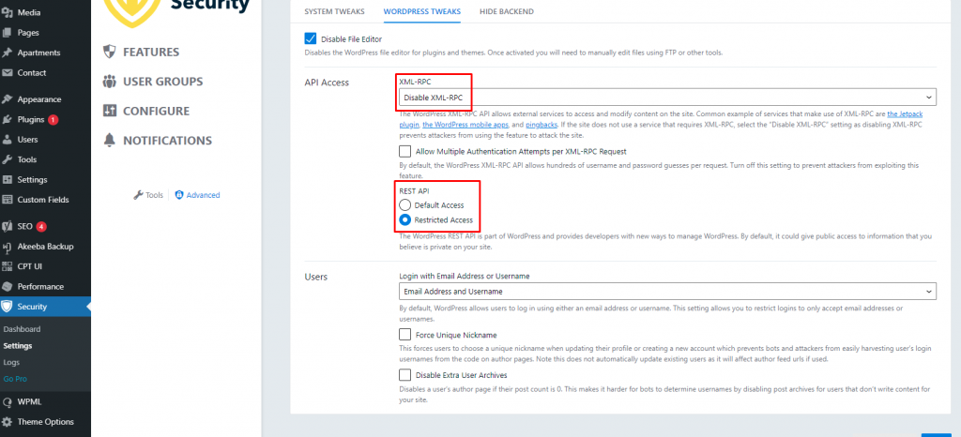
Task: Open User Groups via its people icon
Action: (x=110, y=82)
